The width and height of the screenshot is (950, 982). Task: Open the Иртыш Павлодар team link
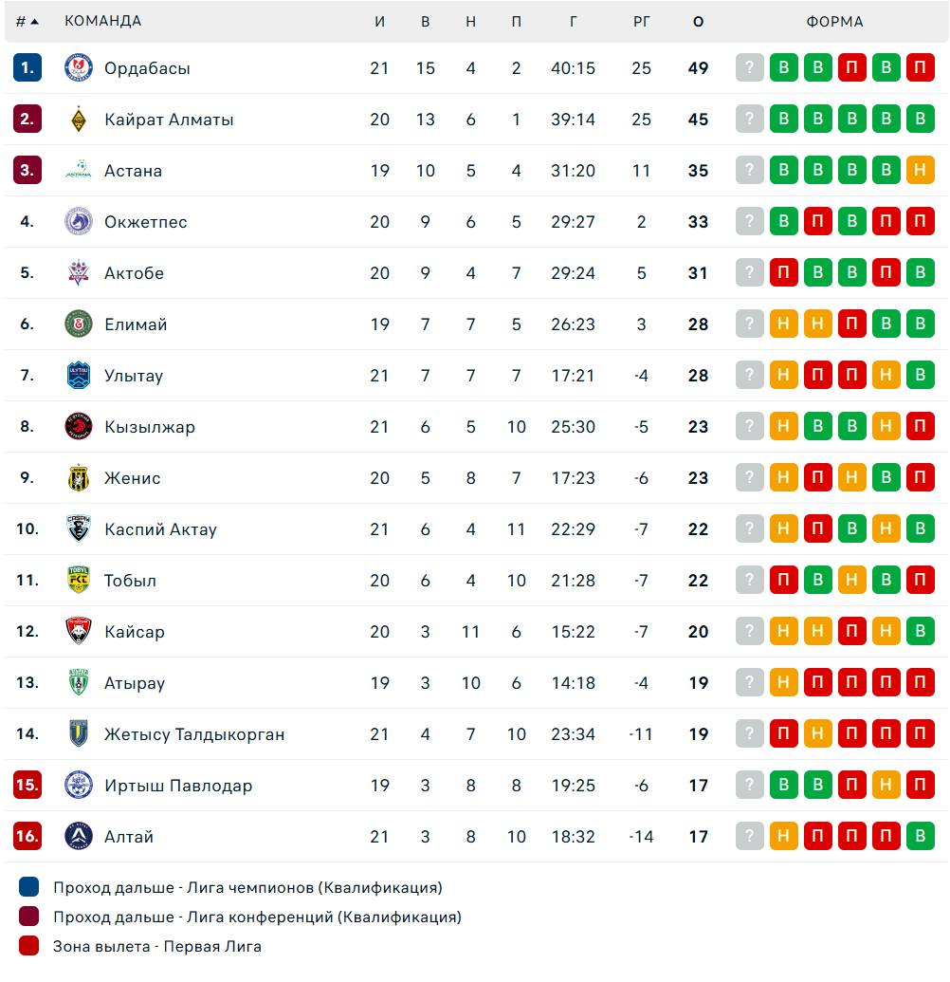pos(178,786)
